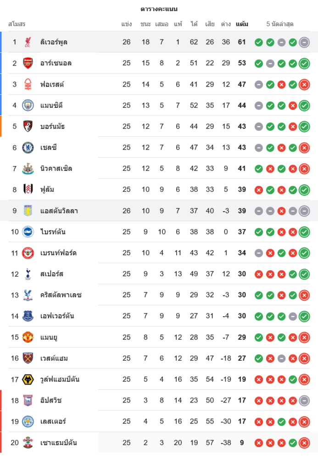Click the 5 นัดล่าสุด column header

tap(280, 24)
